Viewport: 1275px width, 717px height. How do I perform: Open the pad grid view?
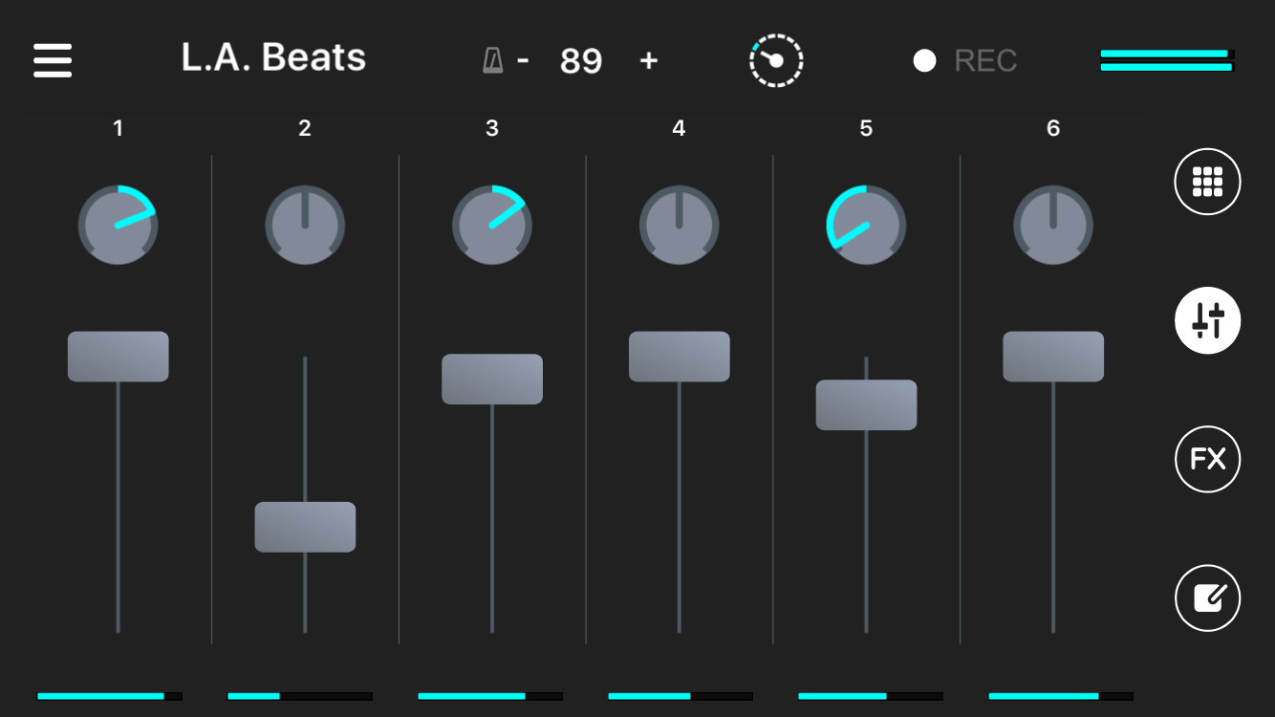[1207, 182]
